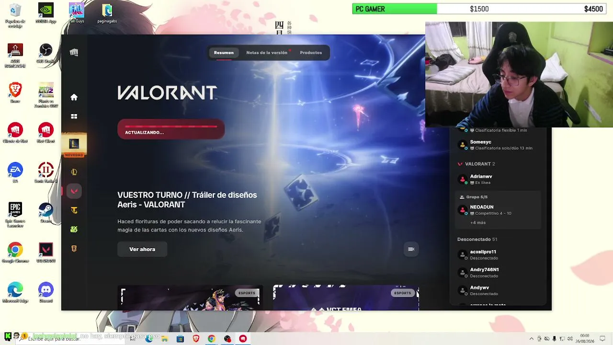
Task: Select the VALORANT icon in the sidebar
Action: click(x=74, y=191)
